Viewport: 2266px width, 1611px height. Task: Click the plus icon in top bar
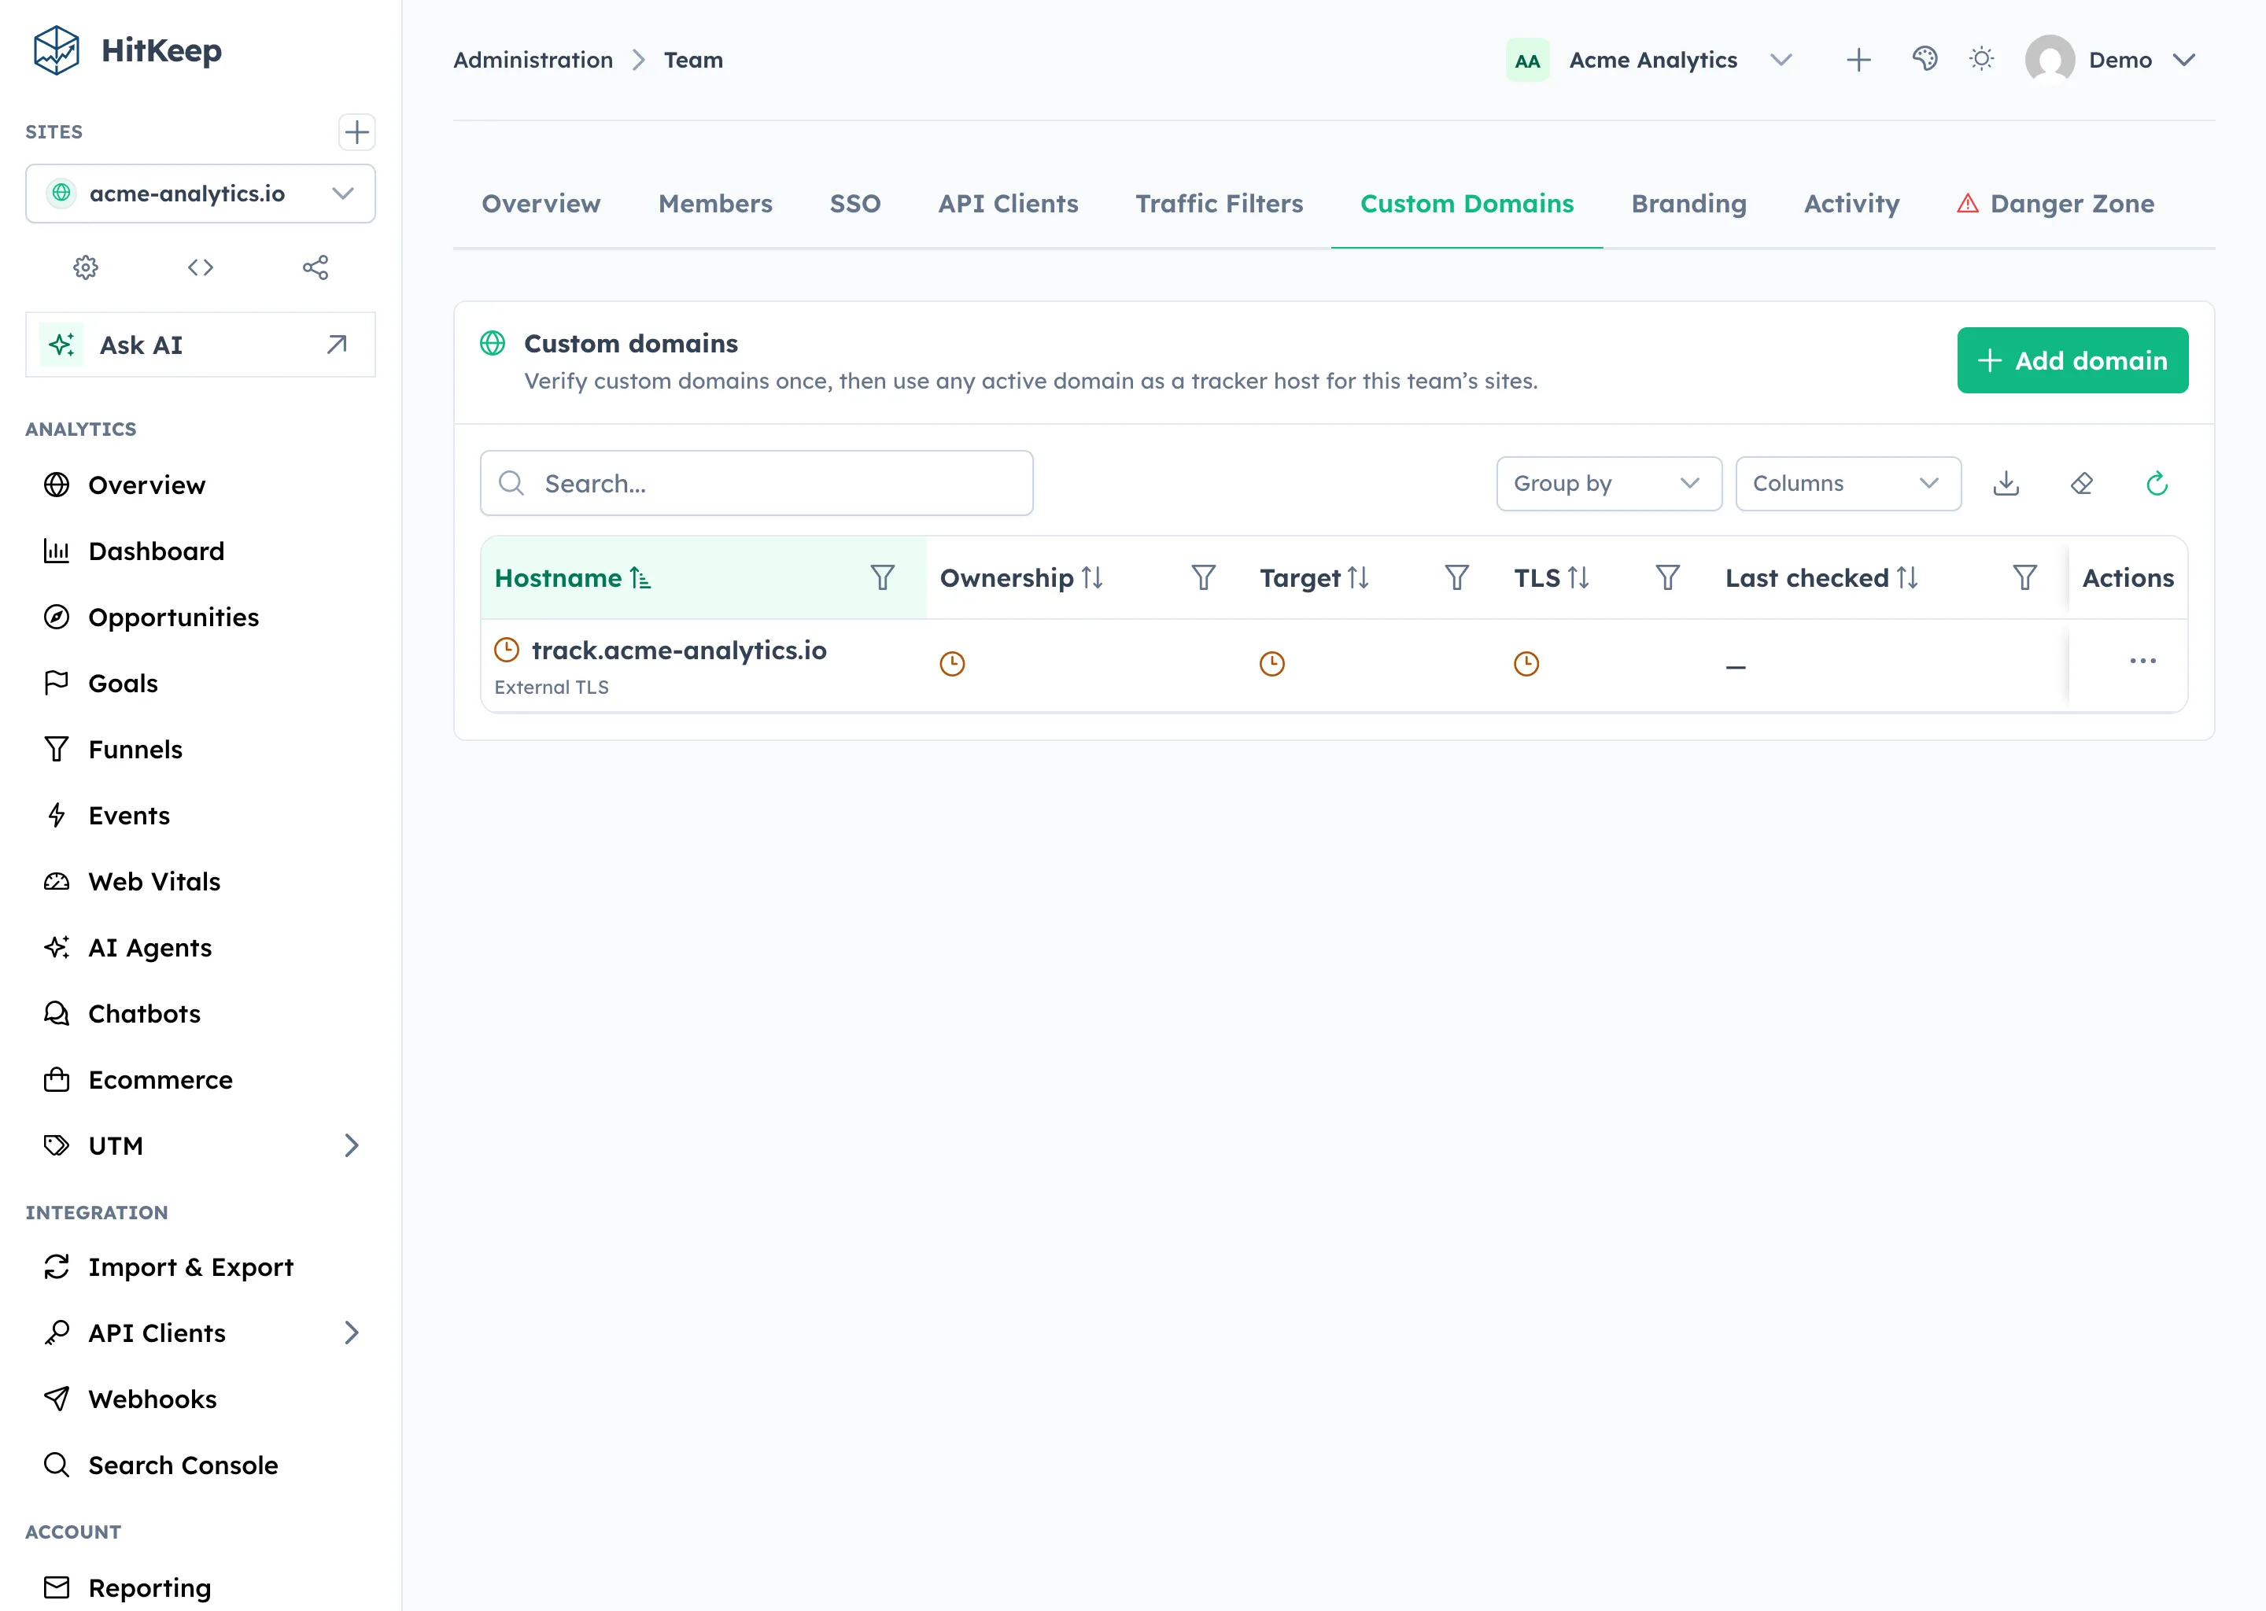(1858, 60)
